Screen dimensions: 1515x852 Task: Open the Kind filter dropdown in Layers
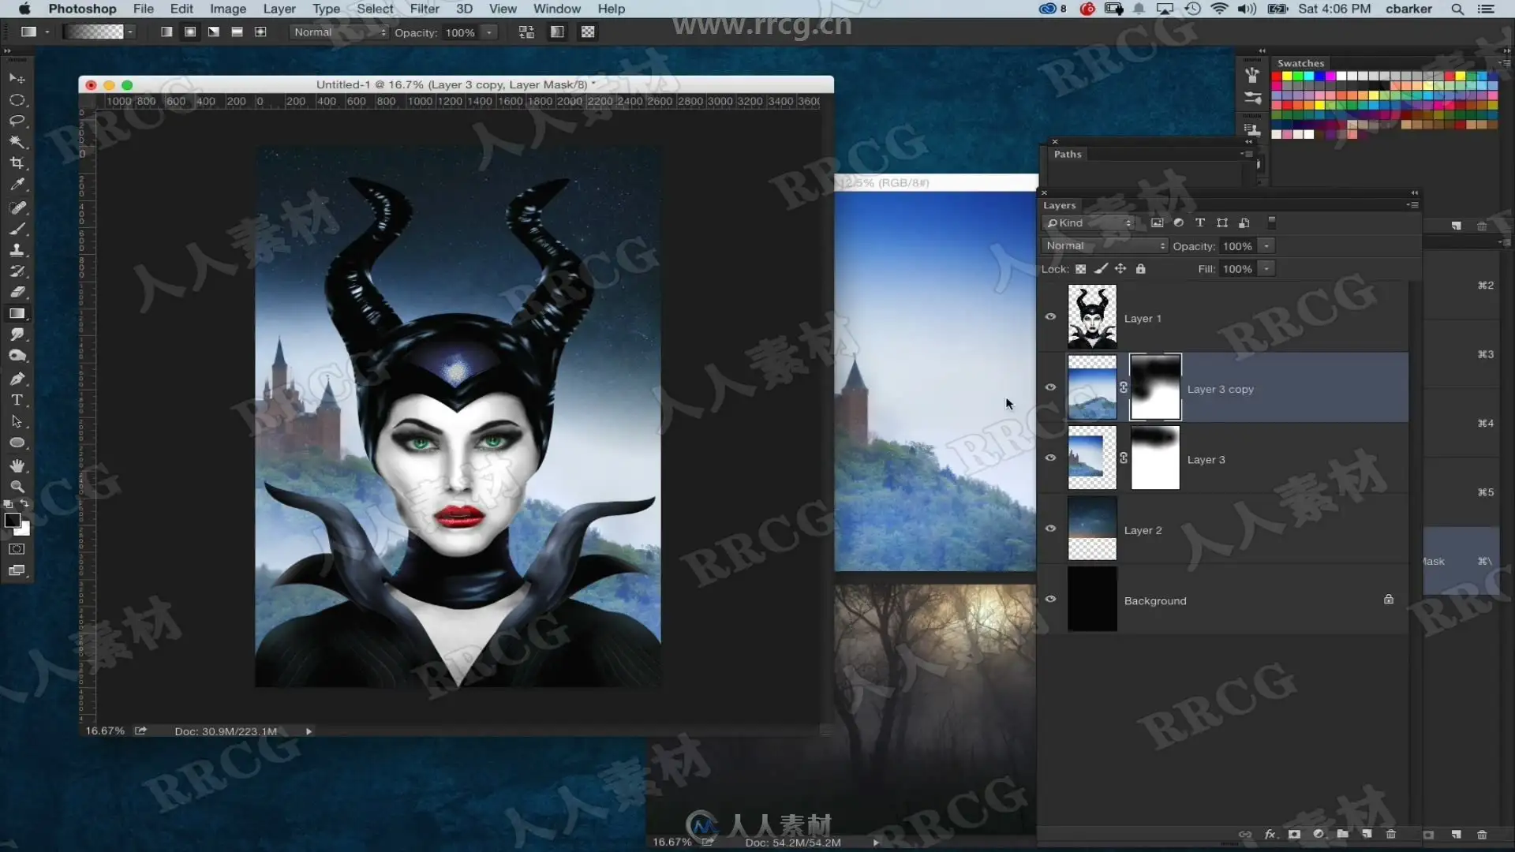point(1089,223)
